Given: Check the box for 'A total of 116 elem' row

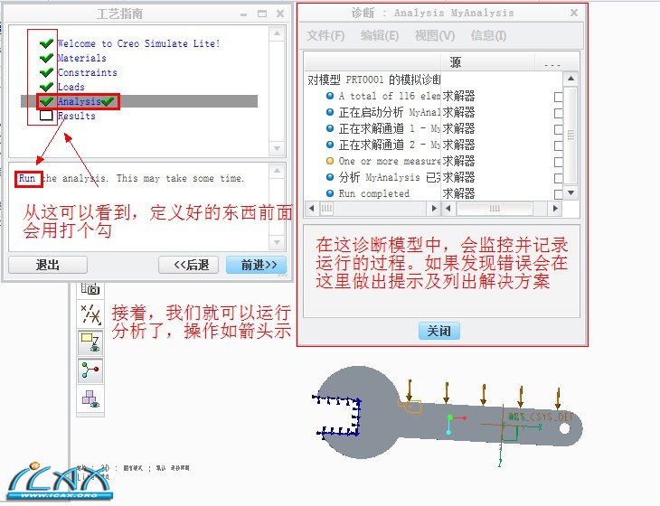Looking at the screenshot, I should pos(558,97).
